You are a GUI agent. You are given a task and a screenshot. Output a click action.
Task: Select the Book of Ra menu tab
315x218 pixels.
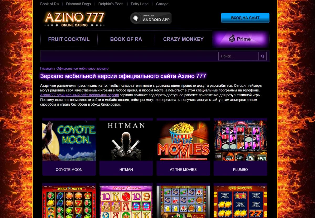tap(126, 39)
